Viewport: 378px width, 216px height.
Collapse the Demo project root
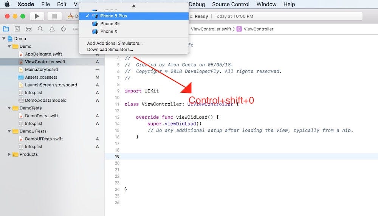pyautogui.click(x=4, y=39)
